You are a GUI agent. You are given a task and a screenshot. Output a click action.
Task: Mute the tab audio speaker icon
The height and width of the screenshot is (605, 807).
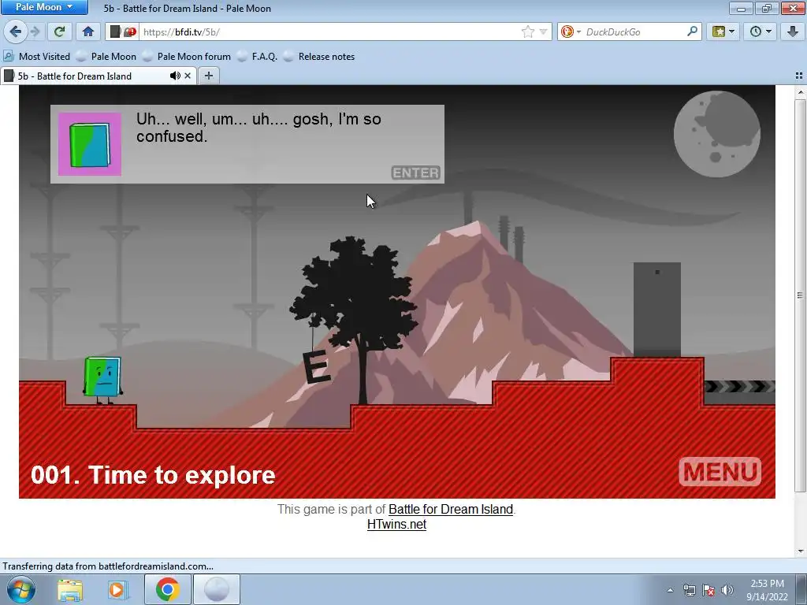pyautogui.click(x=175, y=76)
